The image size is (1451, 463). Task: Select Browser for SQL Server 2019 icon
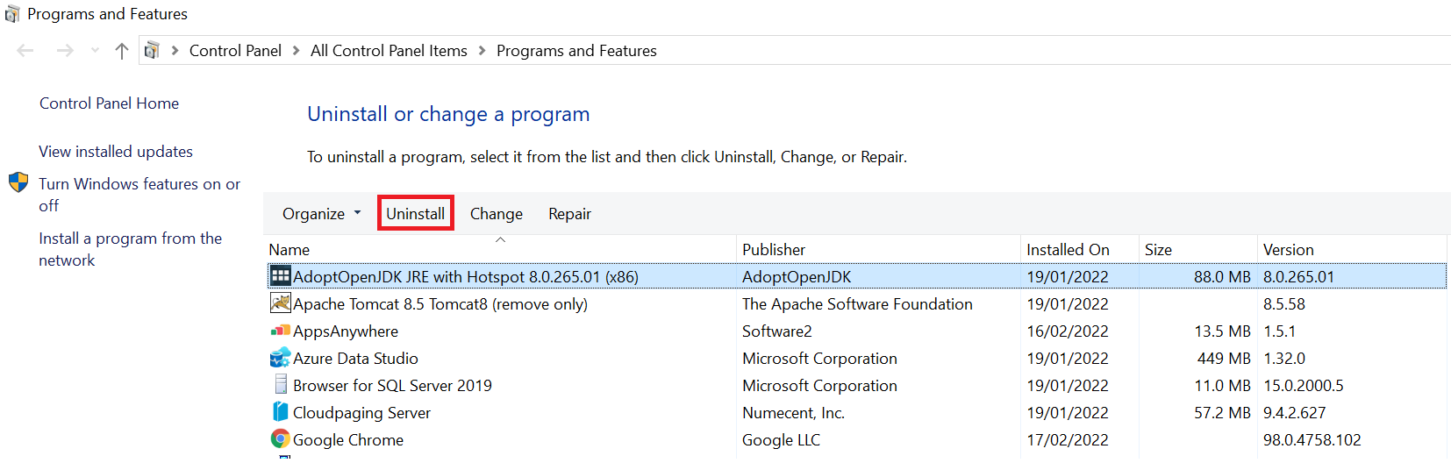click(280, 385)
